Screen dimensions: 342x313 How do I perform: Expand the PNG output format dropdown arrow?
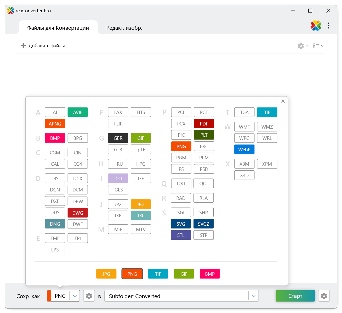75,296
